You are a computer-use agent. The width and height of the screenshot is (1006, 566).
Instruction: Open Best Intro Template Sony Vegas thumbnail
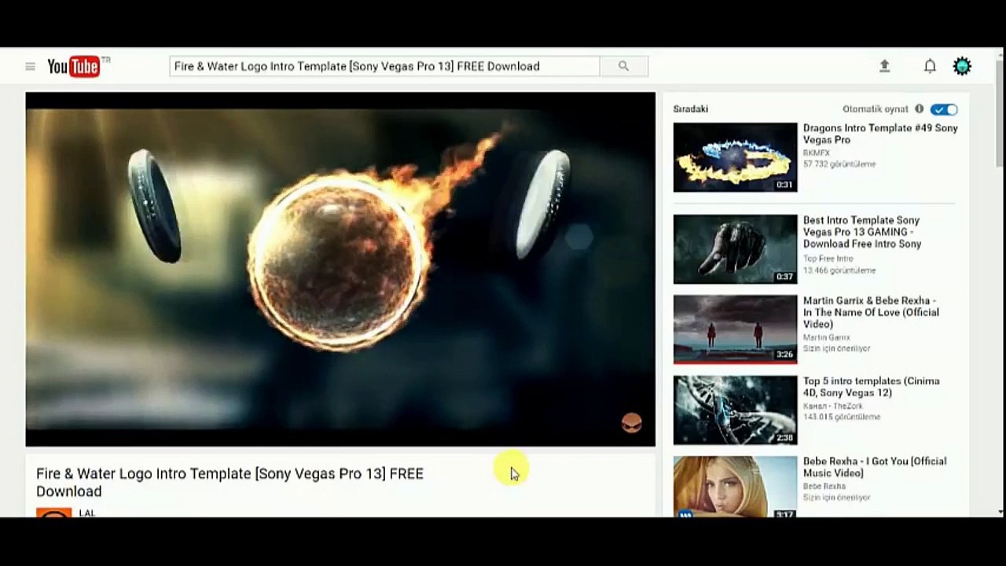click(x=735, y=249)
